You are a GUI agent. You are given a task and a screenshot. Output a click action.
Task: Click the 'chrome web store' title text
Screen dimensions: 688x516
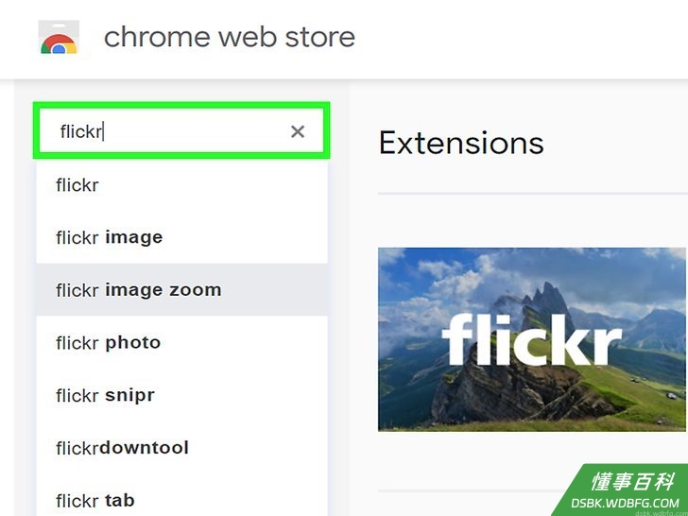tap(229, 37)
